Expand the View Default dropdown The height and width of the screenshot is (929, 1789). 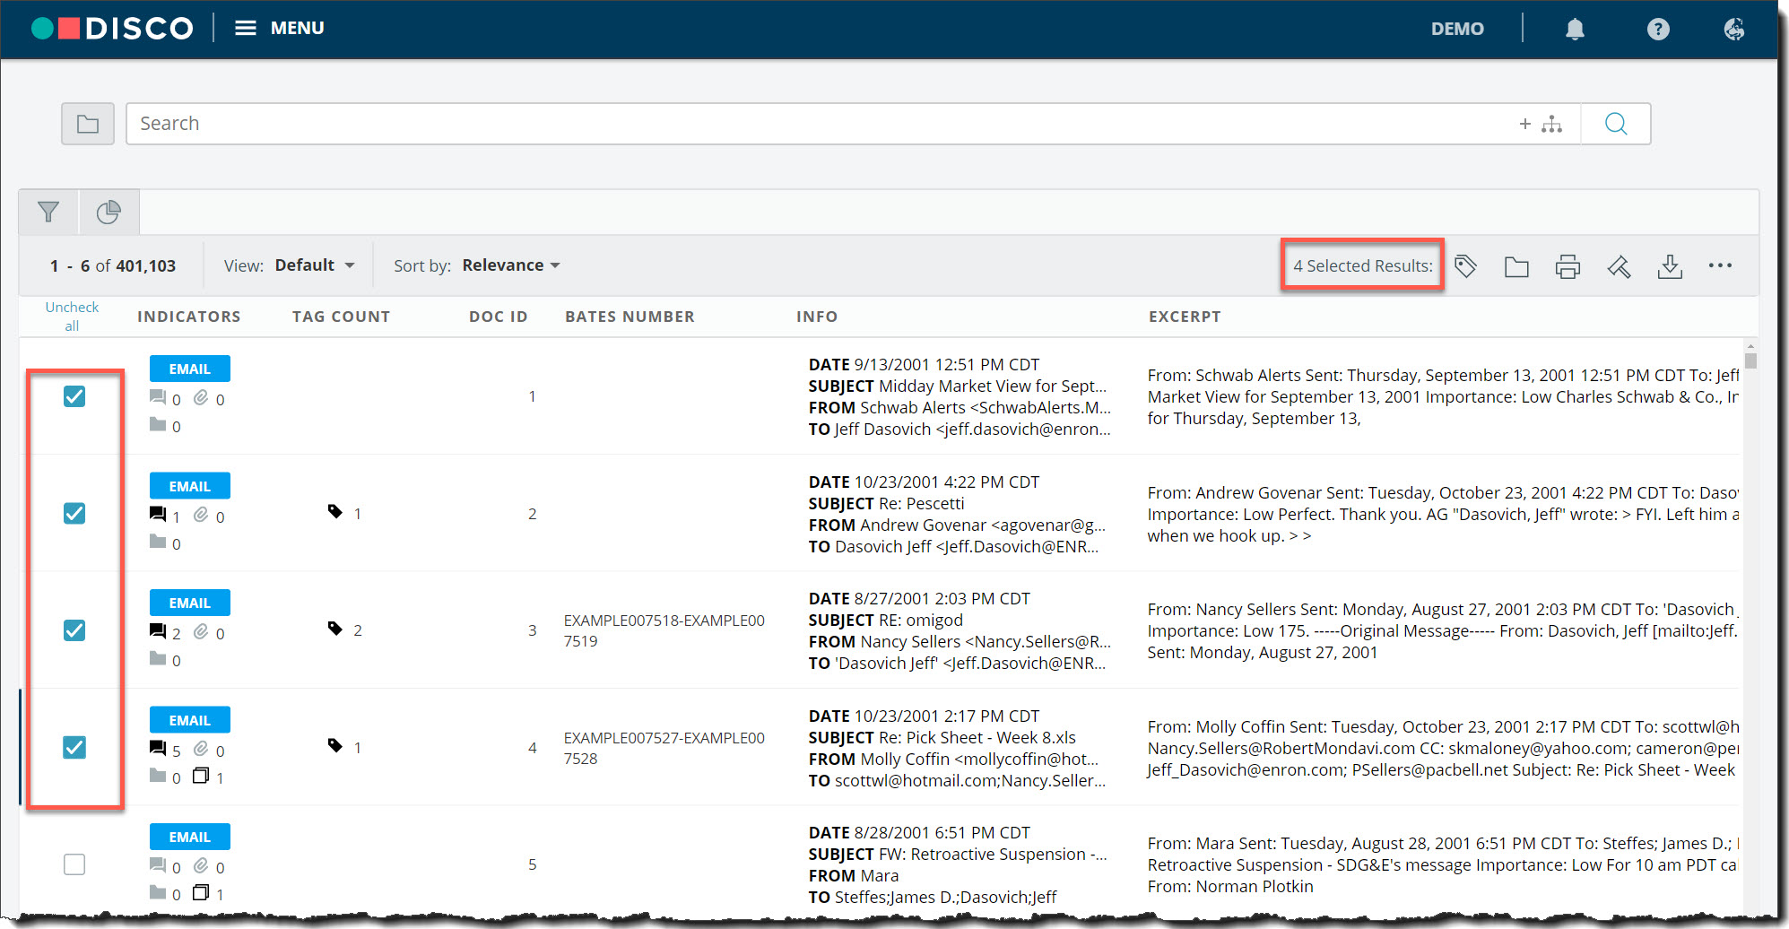[315, 265]
